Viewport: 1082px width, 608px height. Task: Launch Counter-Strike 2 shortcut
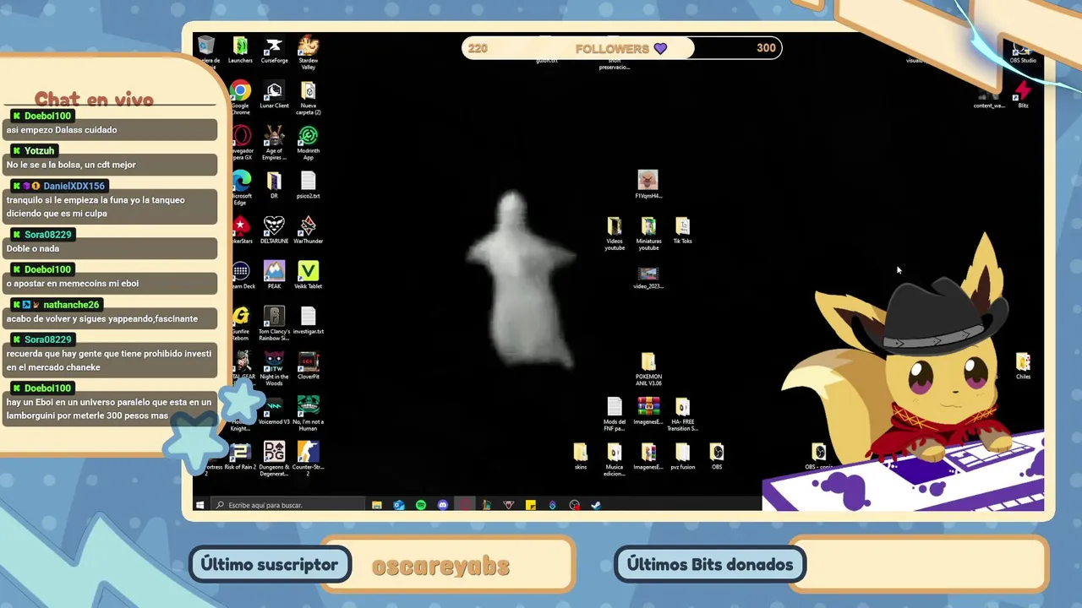coord(309,459)
